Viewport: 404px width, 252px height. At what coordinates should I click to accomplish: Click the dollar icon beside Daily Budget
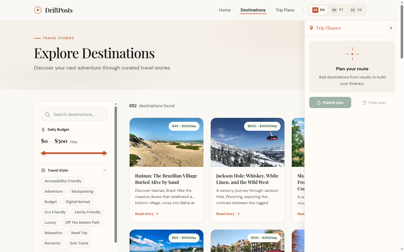tap(43, 129)
